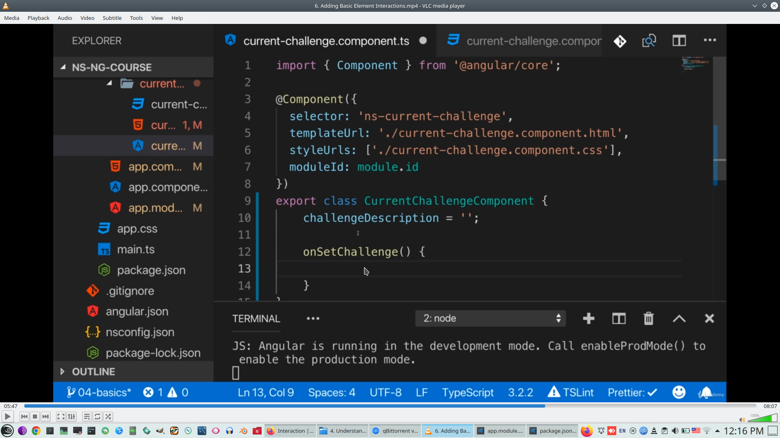Image resolution: width=780 pixels, height=438 pixels.
Task: Open the Subtitle menu
Action: pos(112,18)
